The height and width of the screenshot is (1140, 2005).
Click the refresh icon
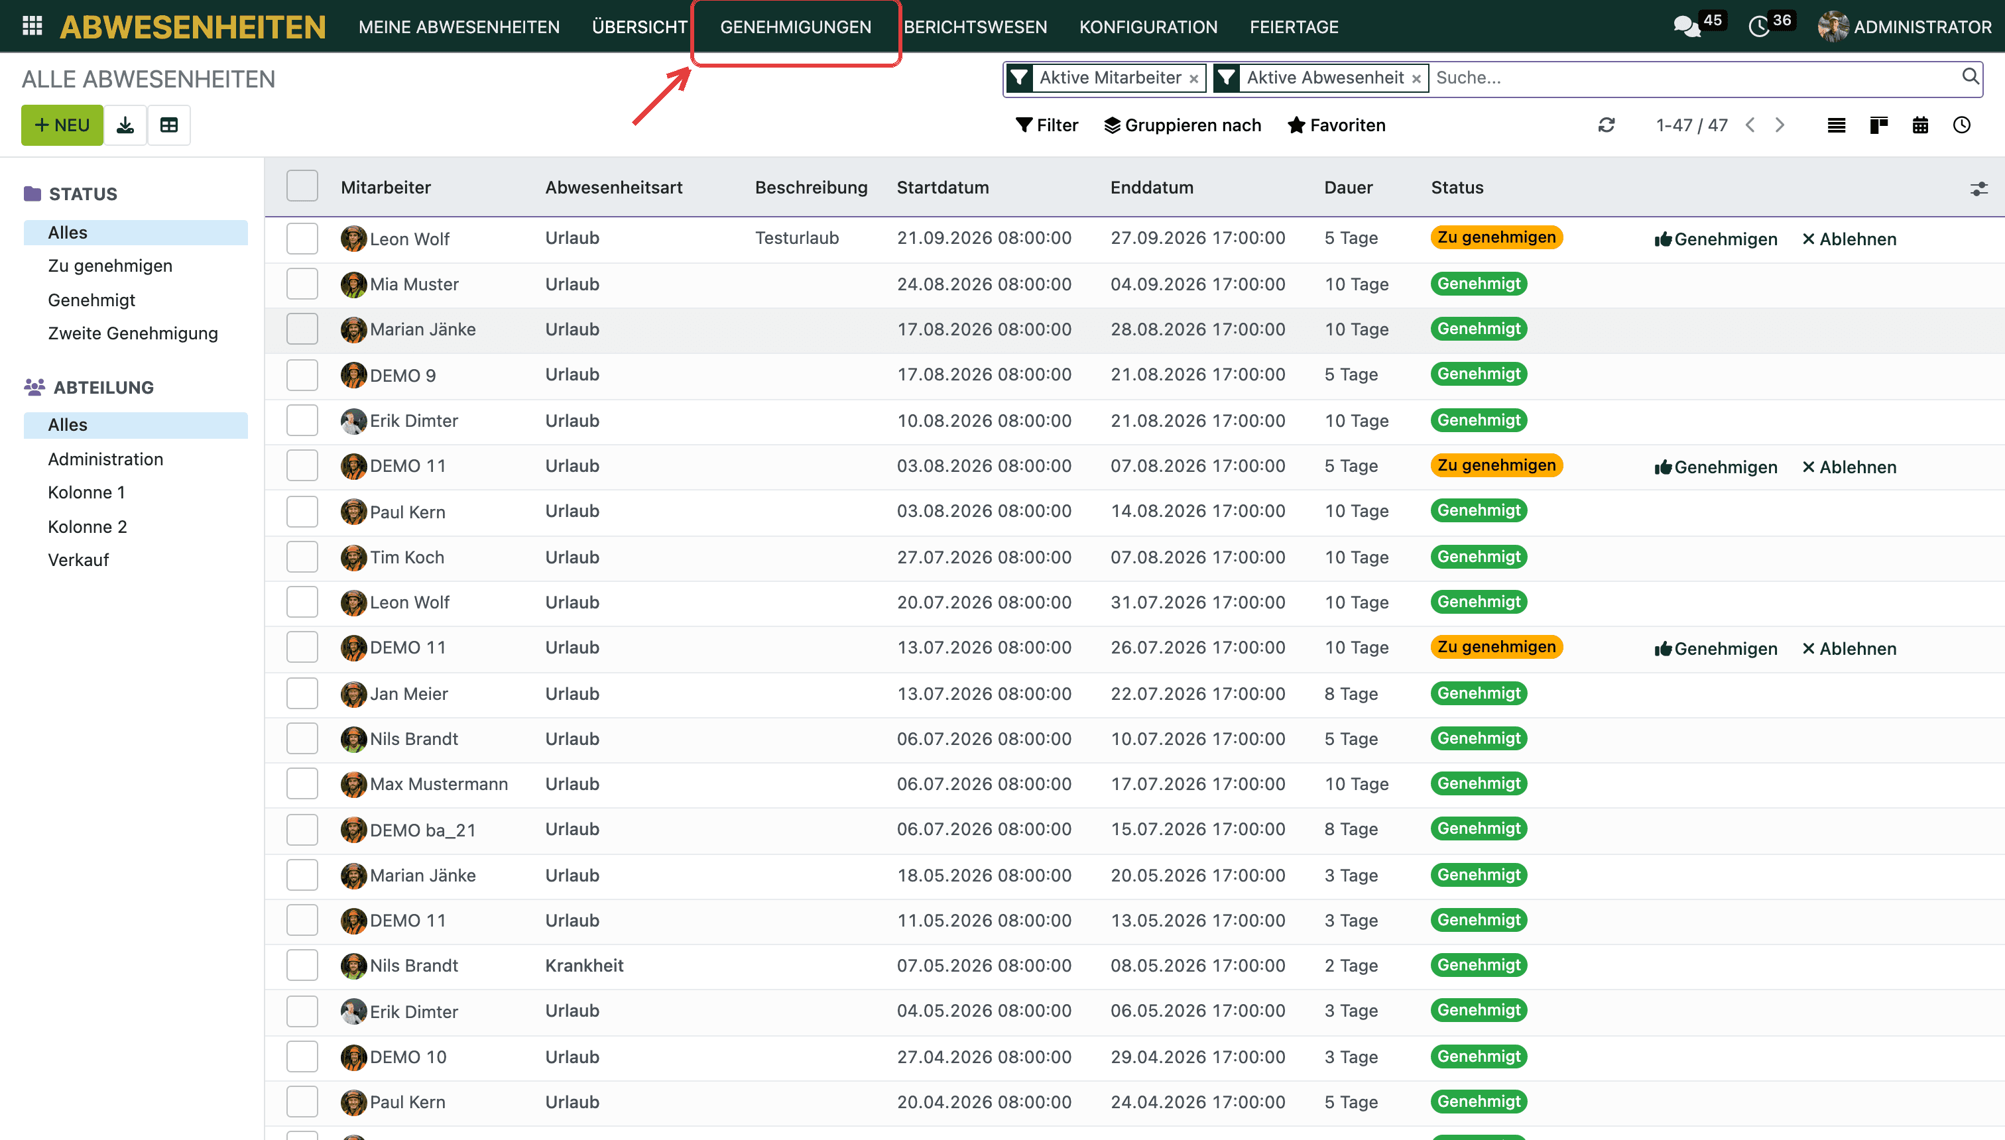click(1607, 125)
